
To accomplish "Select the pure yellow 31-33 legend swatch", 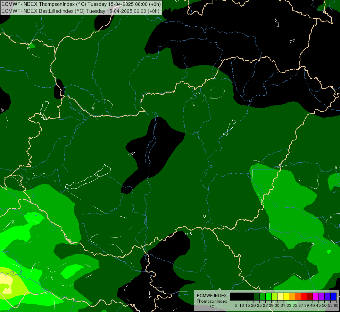I will (x=286, y=296).
